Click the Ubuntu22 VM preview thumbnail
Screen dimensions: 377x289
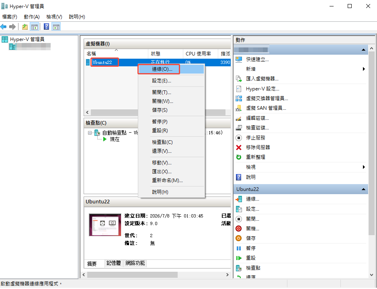pos(105,225)
